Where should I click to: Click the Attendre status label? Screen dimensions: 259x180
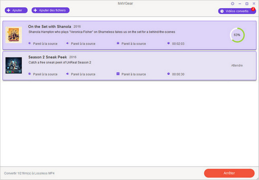(x=237, y=65)
